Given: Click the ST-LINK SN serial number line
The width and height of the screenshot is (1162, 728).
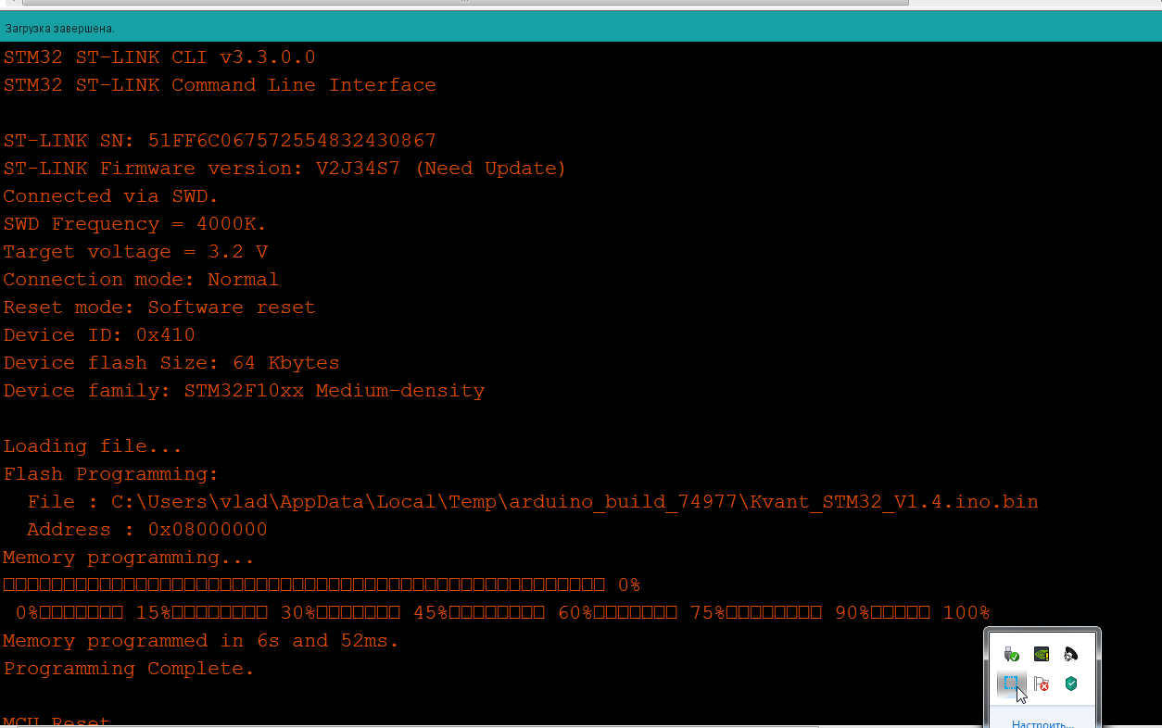Looking at the screenshot, I should tap(220, 141).
